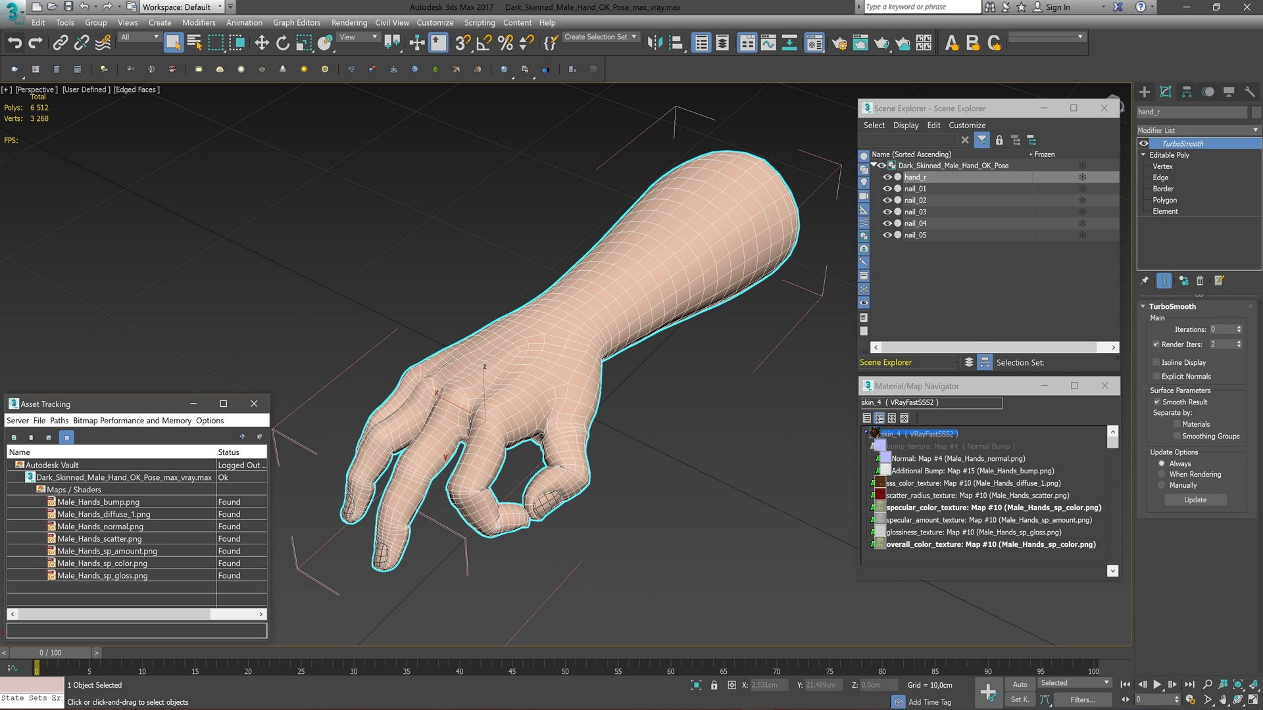Click the Pin Stack icon
Screen dimensions: 1263x710
[x=1145, y=281]
